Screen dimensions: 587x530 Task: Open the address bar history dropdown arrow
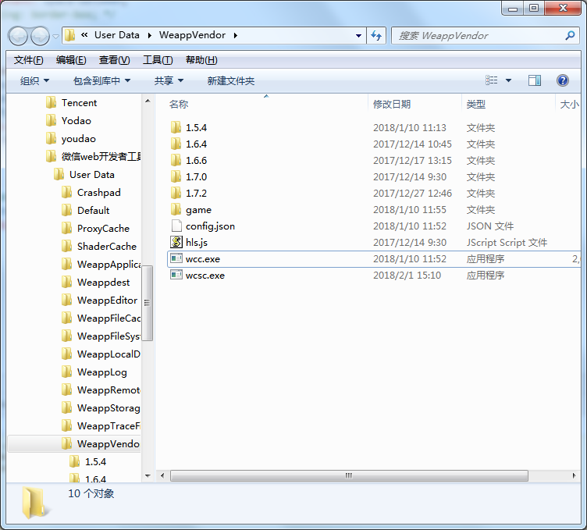358,36
